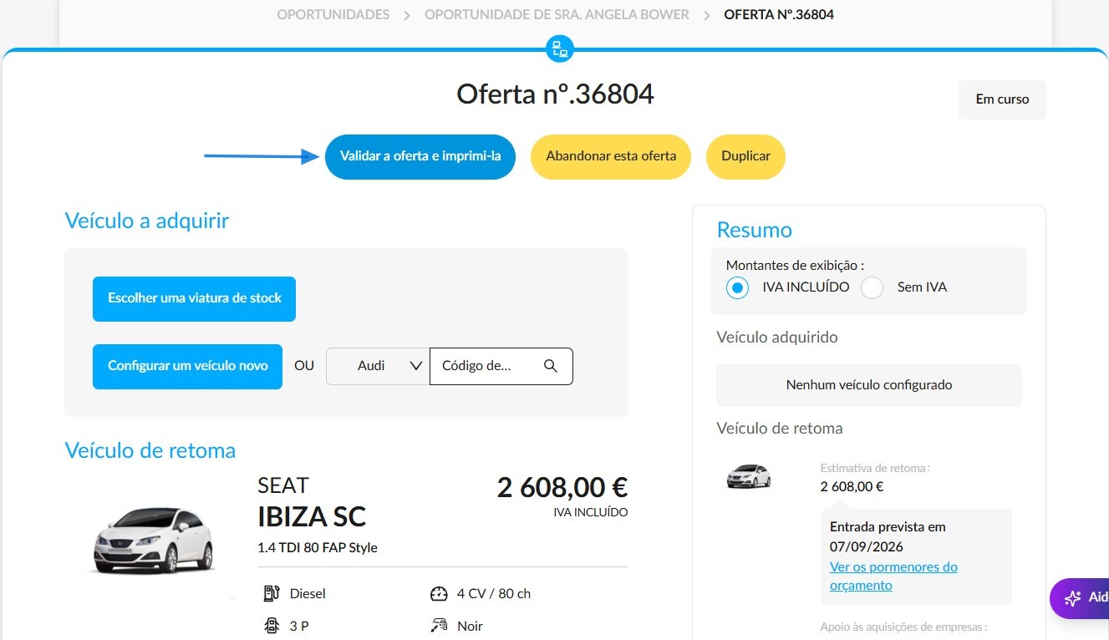Image resolution: width=1109 pixels, height=640 pixels.
Task: Click the Noir paint color icon
Action: pos(440,626)
